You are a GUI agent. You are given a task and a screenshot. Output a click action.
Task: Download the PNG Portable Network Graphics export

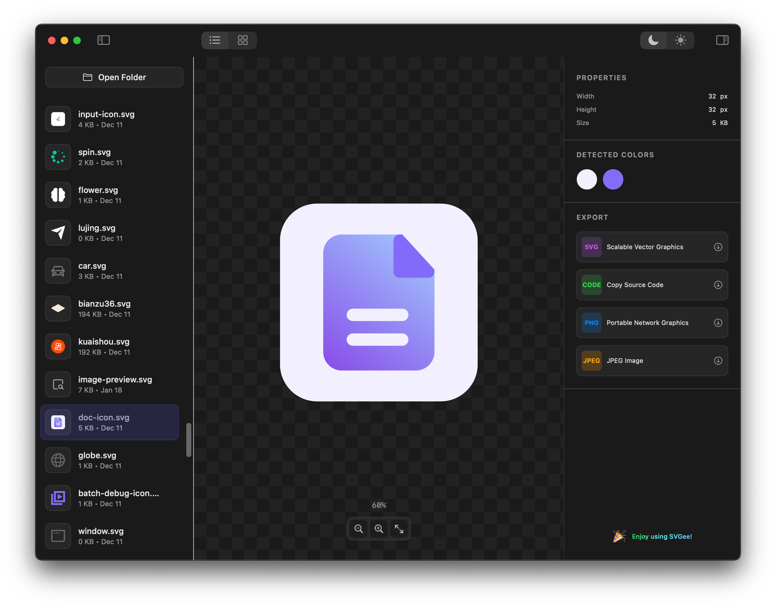click(x=718, y=323)
